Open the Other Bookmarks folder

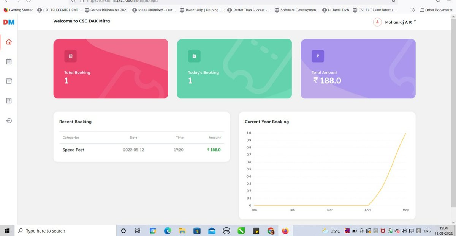click(x=436, y=10)
